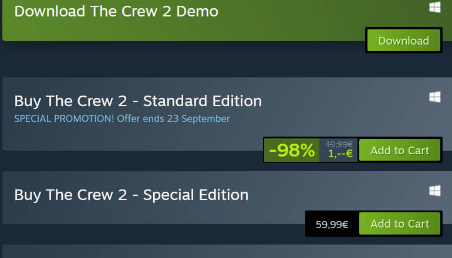Click the struck-through 49,99€ original price

point(339,144)
